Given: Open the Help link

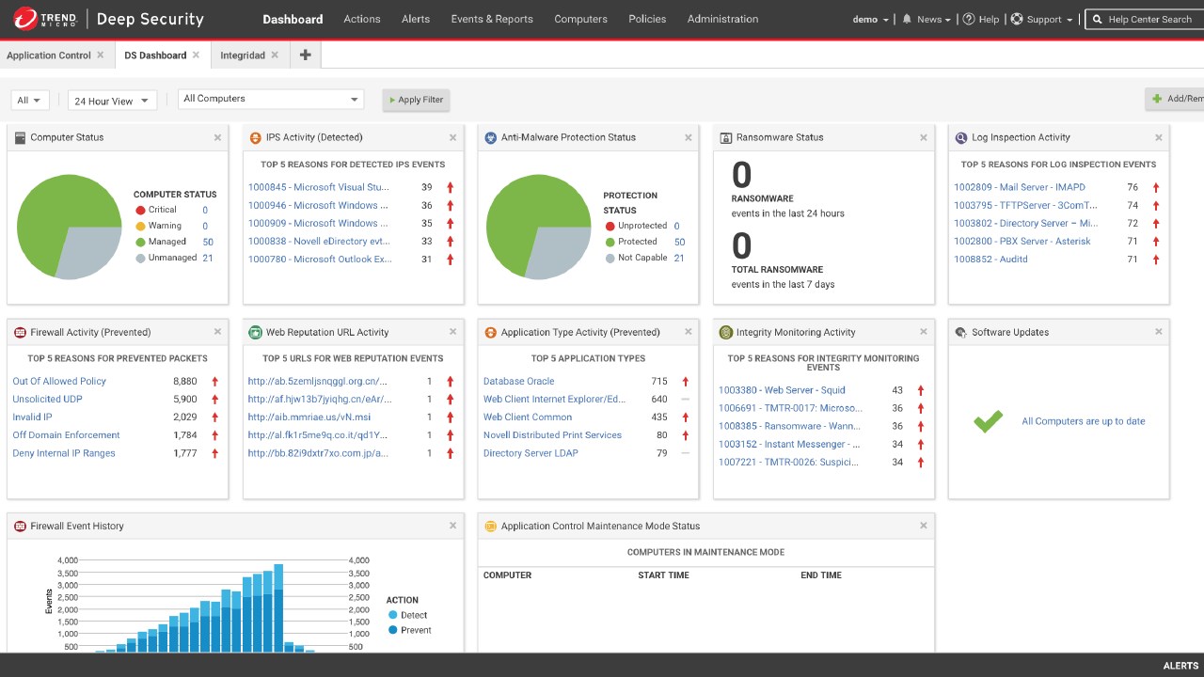Looking at the screenshot, I should (989, 19).
